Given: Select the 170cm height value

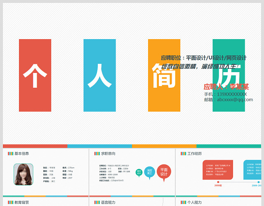Looking at the screenshot, I should pyautogui.click(x=71, y=168).
